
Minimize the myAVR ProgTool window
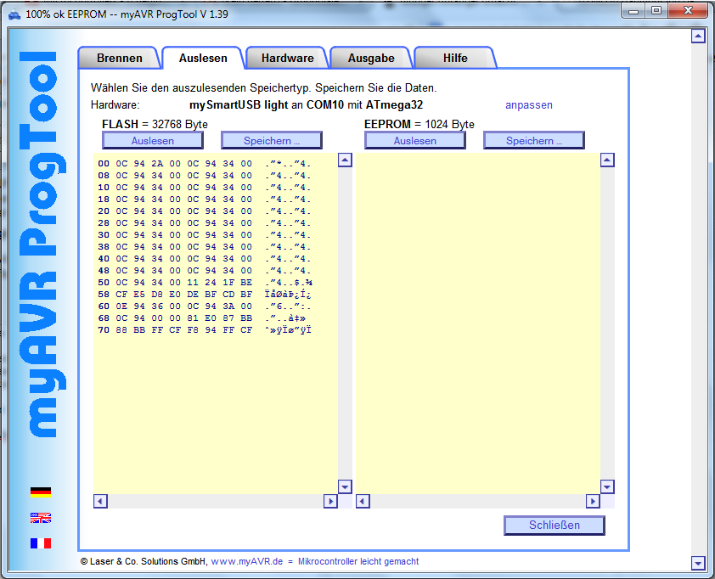coord(633,11)
